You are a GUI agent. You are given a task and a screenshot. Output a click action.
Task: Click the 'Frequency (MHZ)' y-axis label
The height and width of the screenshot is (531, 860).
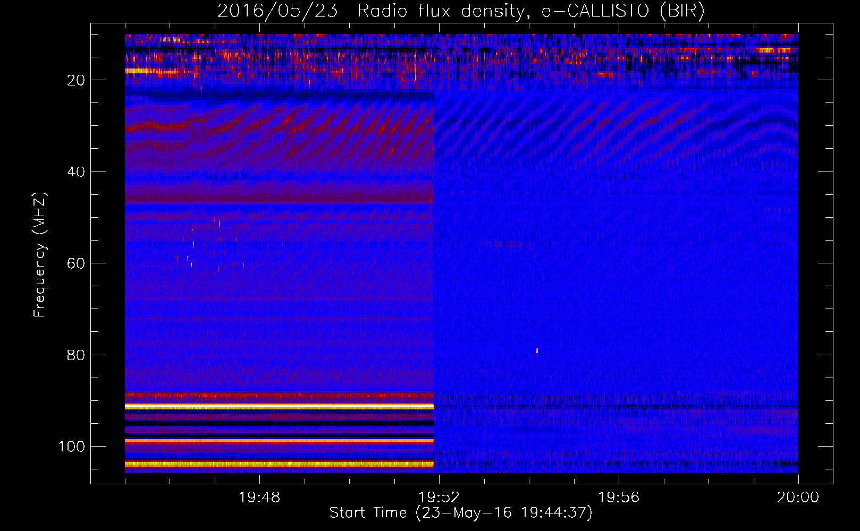coord(40,255)
